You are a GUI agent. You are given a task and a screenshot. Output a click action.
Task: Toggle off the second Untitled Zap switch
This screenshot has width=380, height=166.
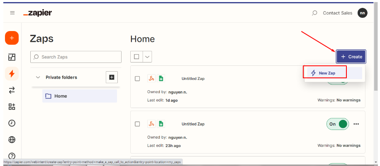(338, 124)
